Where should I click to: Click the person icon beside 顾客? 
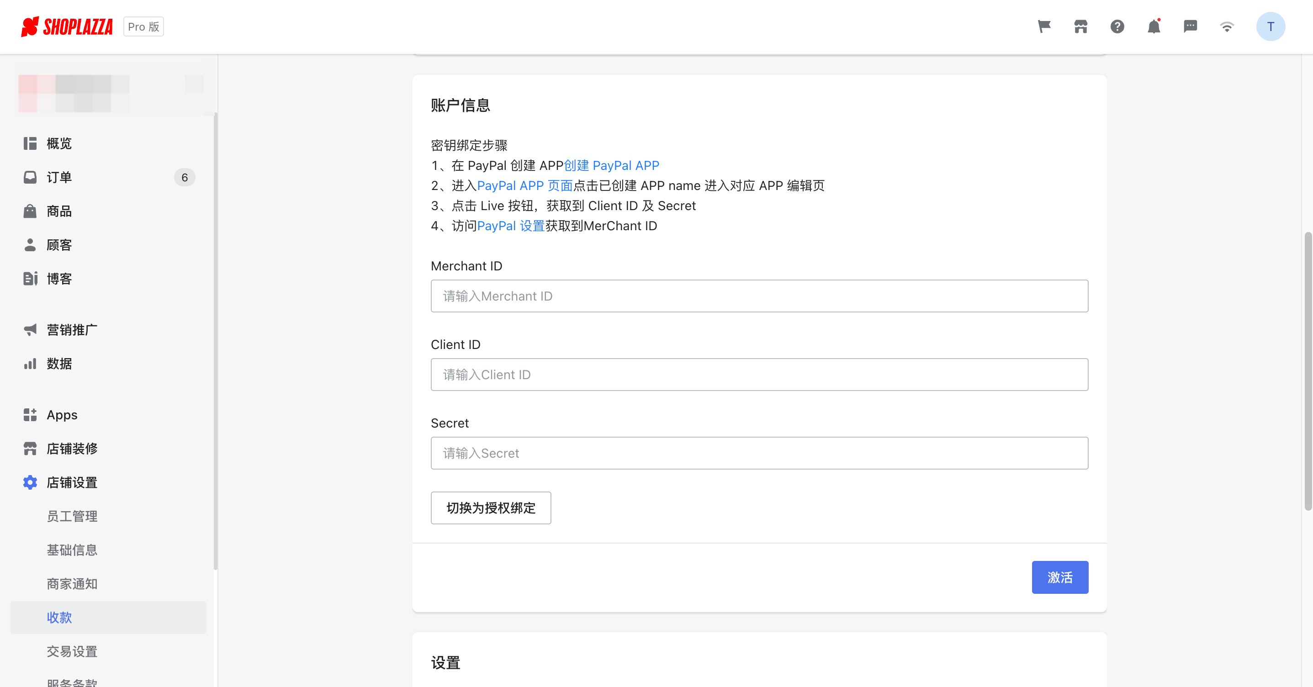30,245
